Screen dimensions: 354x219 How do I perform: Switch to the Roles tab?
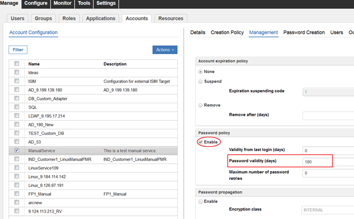(x=69, y=18)
